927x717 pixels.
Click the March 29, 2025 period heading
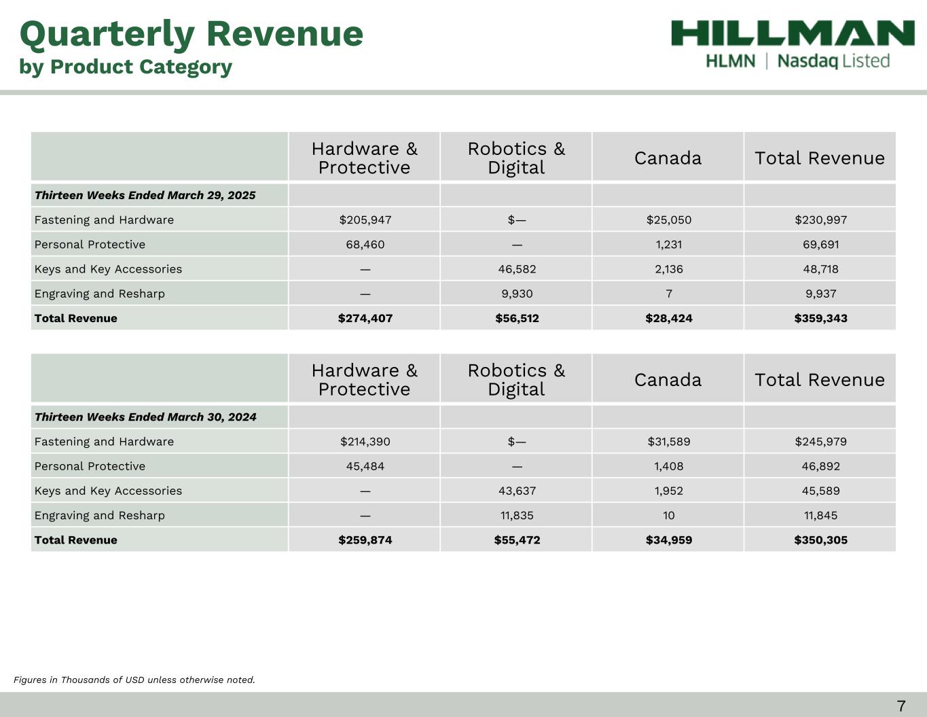coord(145,195)
